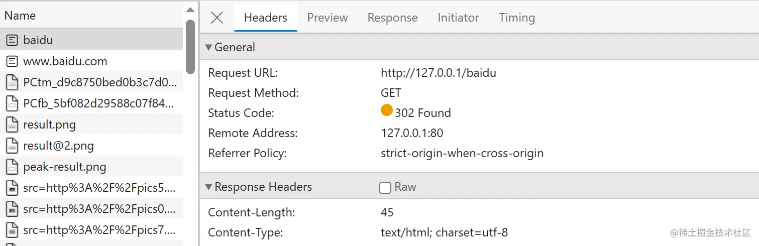Open the Initiator tab
759x246 pixels.
pyautogui.click(x=458, y=18)
